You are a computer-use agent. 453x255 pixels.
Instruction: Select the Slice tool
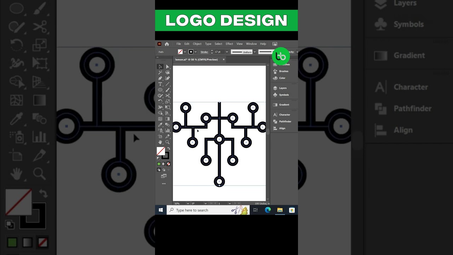point(167,136)
